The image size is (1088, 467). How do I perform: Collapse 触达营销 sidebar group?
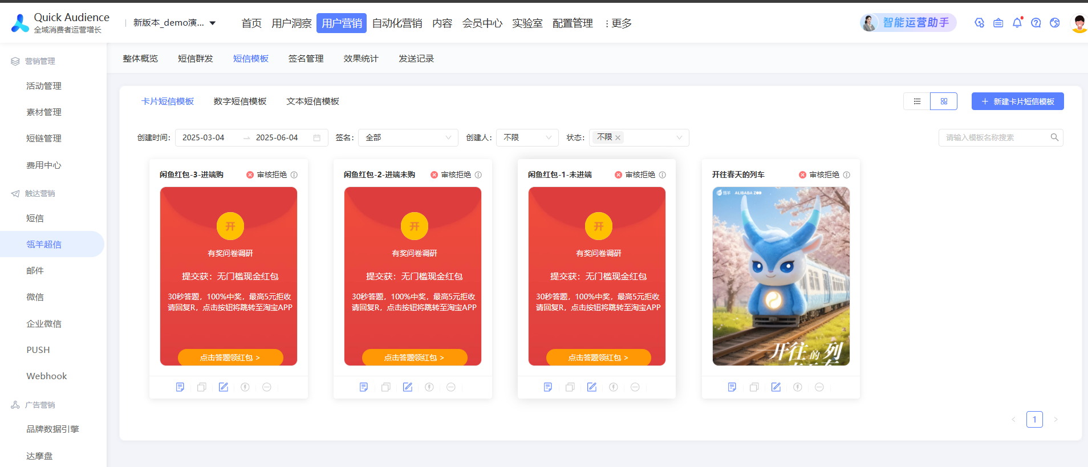point(33,193)
